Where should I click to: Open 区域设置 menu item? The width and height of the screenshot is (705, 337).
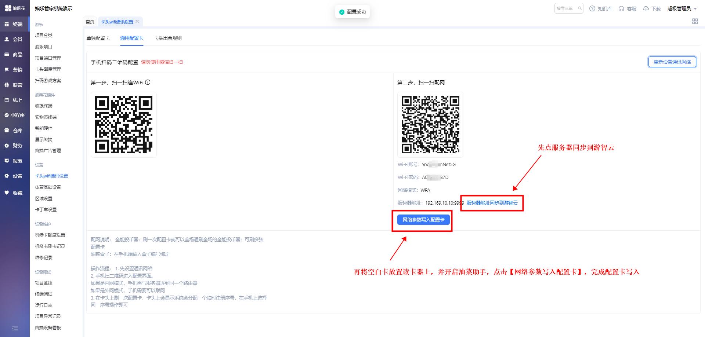pyautogui.click(x=44, y=199)
